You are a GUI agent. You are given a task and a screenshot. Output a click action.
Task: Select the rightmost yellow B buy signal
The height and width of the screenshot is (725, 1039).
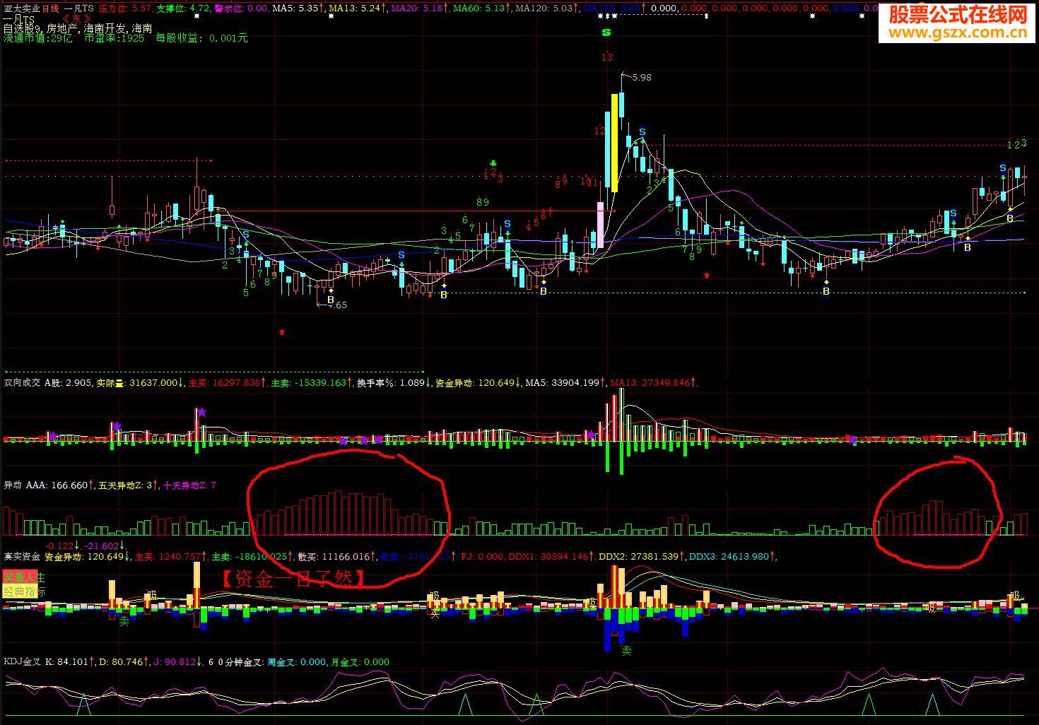tap(1010, 218)
